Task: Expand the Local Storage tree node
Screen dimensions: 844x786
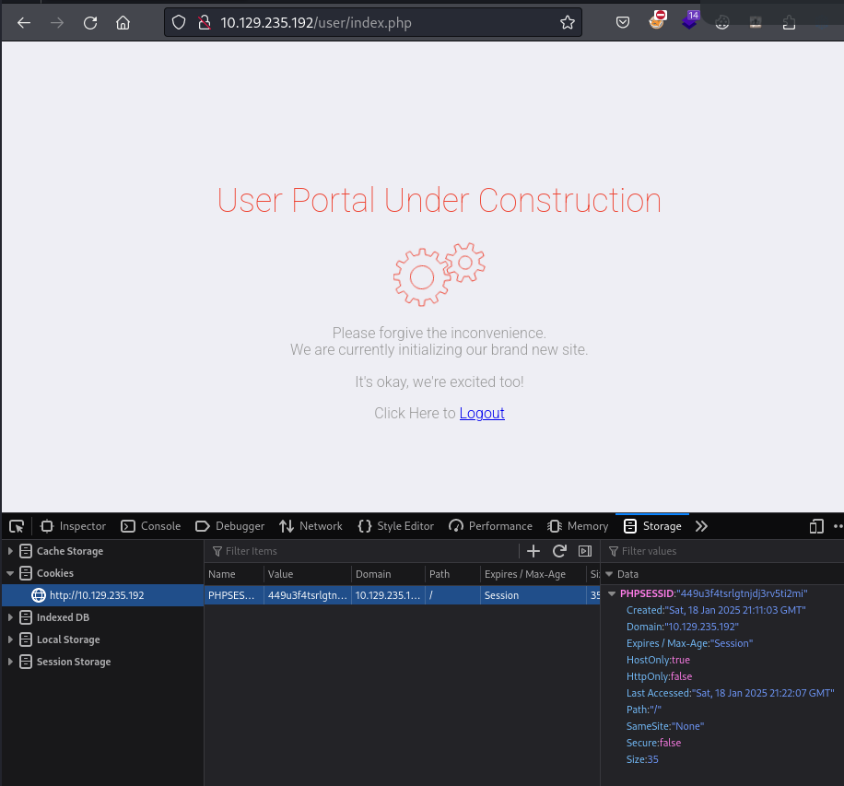Action: click(11, 639)
